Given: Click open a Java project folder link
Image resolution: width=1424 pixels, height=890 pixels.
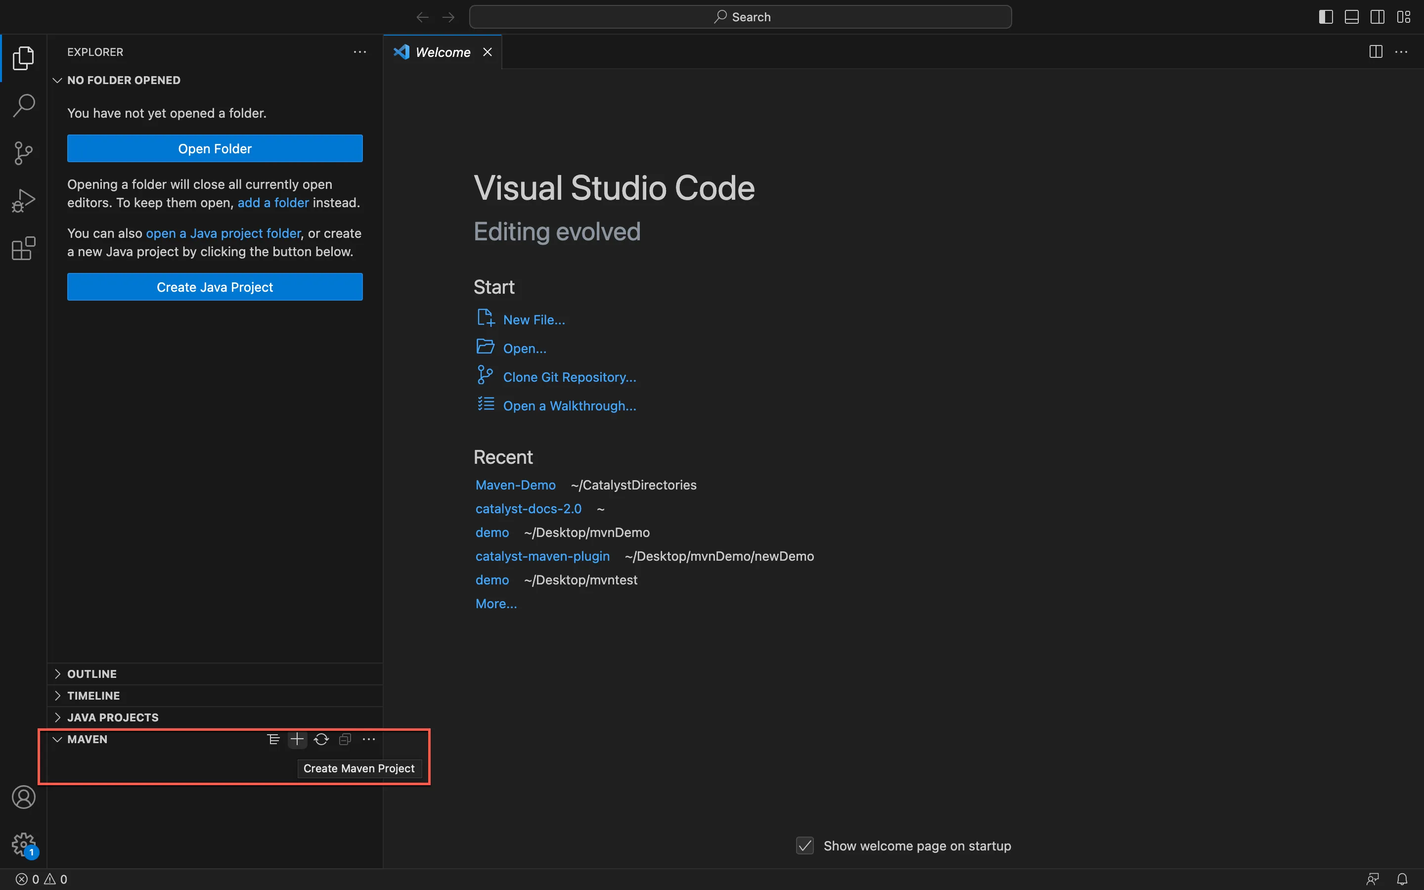Looking at the screenshot, I should (x=223, y=233).
